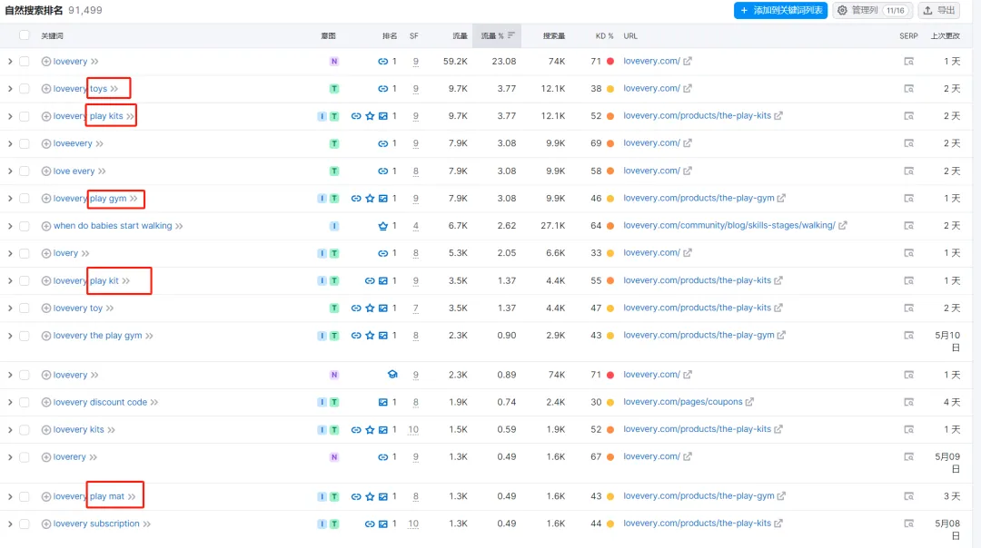The image size is (981, 548).
Task: Toggle the select-all checkbox in table header
Action: click(x=25, y=35)
